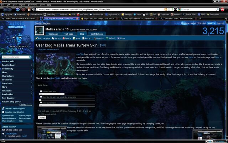Follow the italic 'New Skin' link
The image size is (228, 143).
click(x=55, y=78)
